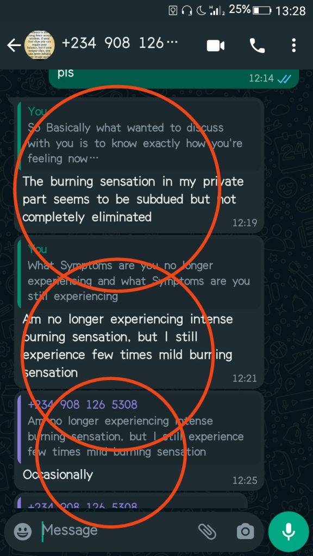This screenshot has height=556, width=313.
Task: Tap the green microphone voice note button
Action: 289,532
